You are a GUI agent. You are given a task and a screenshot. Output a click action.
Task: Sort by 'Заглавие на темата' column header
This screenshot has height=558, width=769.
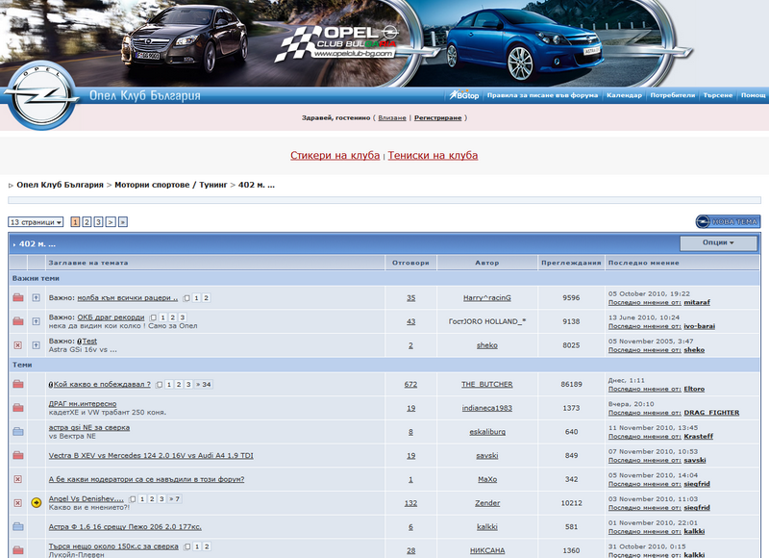click(x=88, y=263)
